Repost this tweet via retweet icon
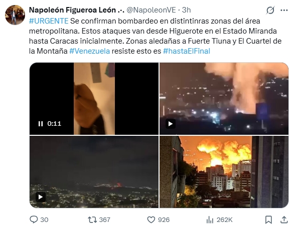This screenshot has width=295, height=229. [92, 219]
